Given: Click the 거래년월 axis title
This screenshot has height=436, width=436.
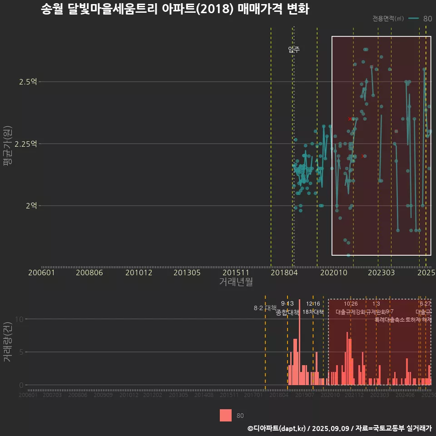Looking at the screenshot, I should (x=236, y=282).
